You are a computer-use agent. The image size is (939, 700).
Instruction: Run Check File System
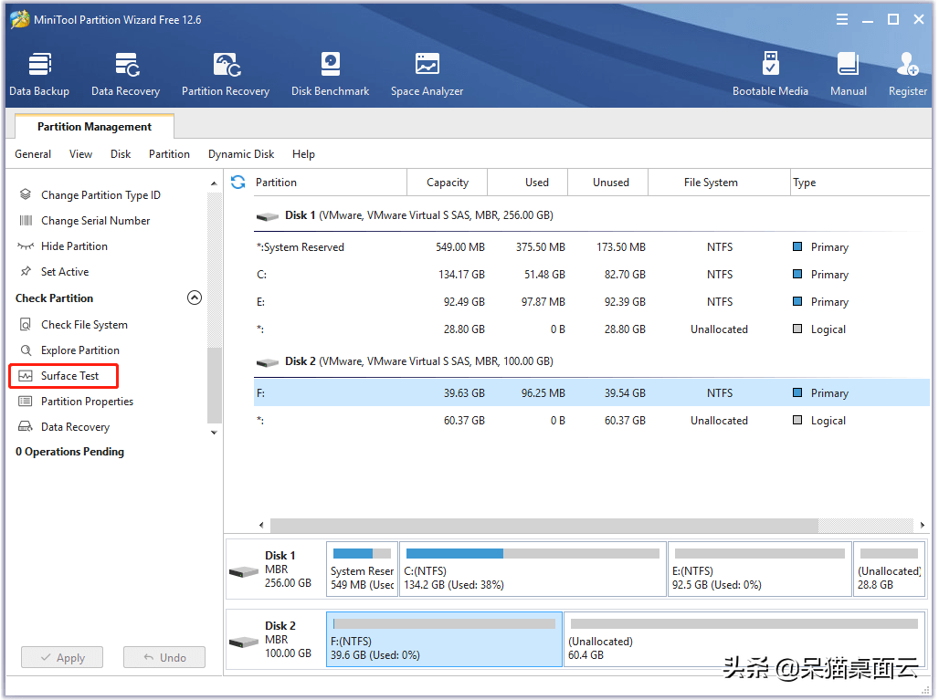click(x=84, y=325)
